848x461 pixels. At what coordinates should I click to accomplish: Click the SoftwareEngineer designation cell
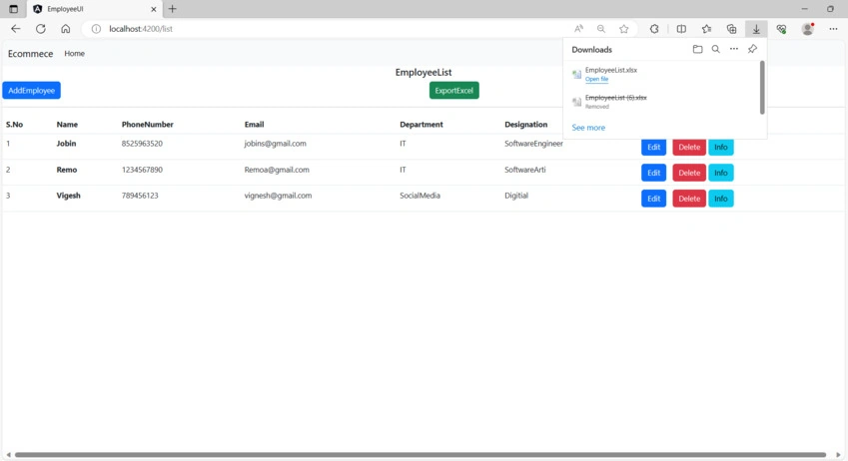pyautogui.click(x=533, y=144)
